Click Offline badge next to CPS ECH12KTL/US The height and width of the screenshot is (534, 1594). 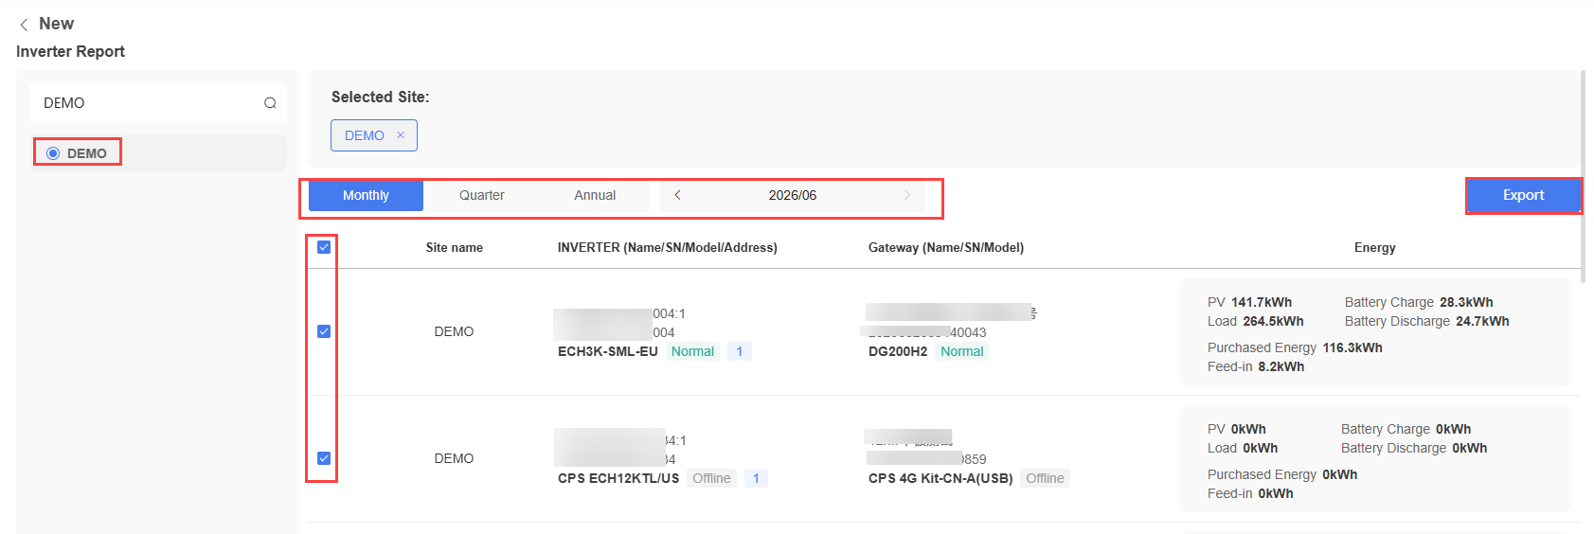[x=711, y=478]
